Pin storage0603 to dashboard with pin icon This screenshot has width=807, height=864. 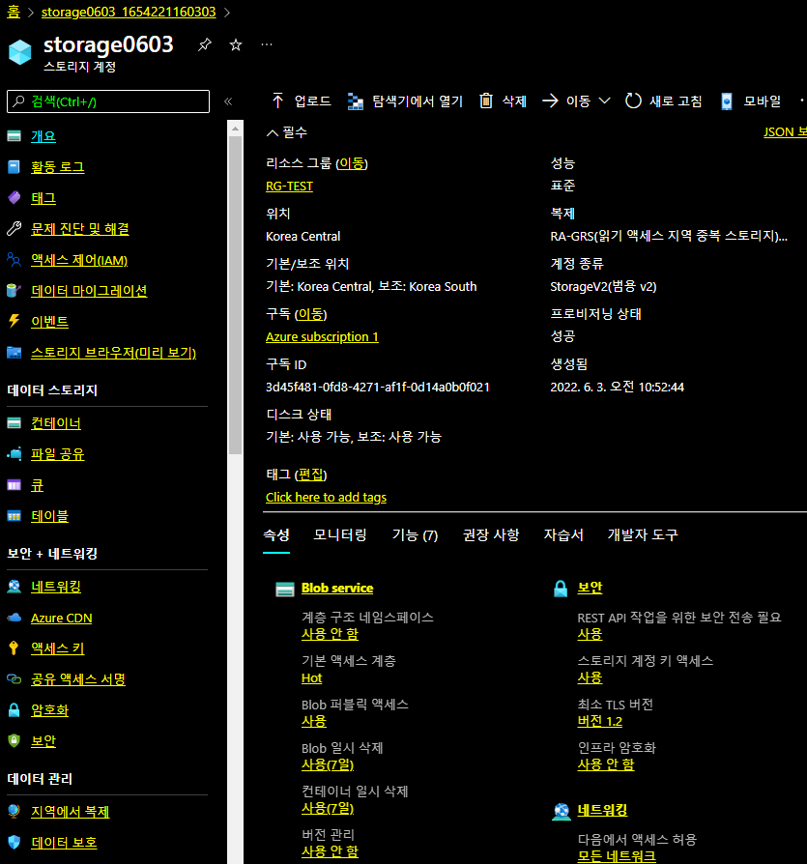tap(204, 44)
